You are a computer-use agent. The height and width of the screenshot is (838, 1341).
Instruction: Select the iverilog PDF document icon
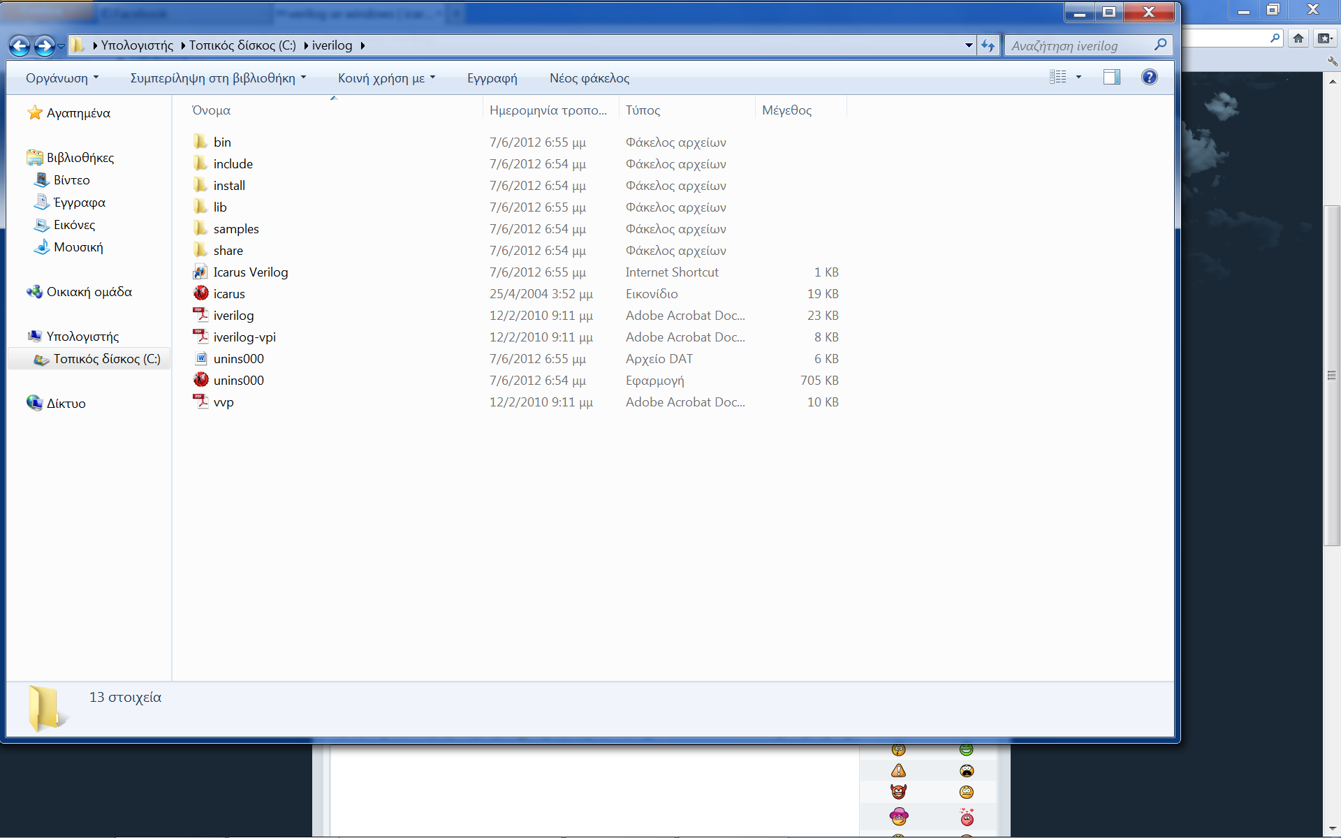point(200,315)
